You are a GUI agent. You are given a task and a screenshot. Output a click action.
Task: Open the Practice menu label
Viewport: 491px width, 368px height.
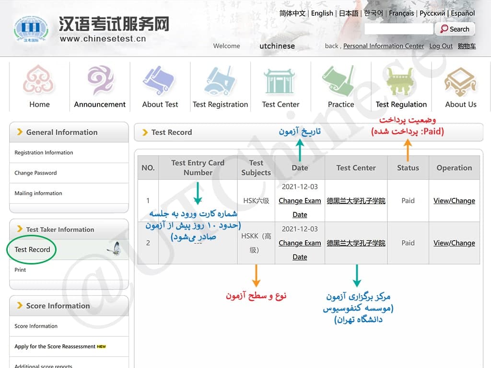pyautogui.click(x=341, y=104)
